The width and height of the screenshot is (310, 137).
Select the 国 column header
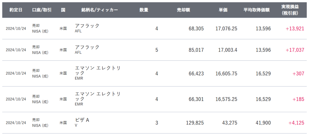[63, 10]
